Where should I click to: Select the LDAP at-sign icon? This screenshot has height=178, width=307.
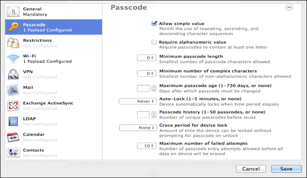click(13, 121)
